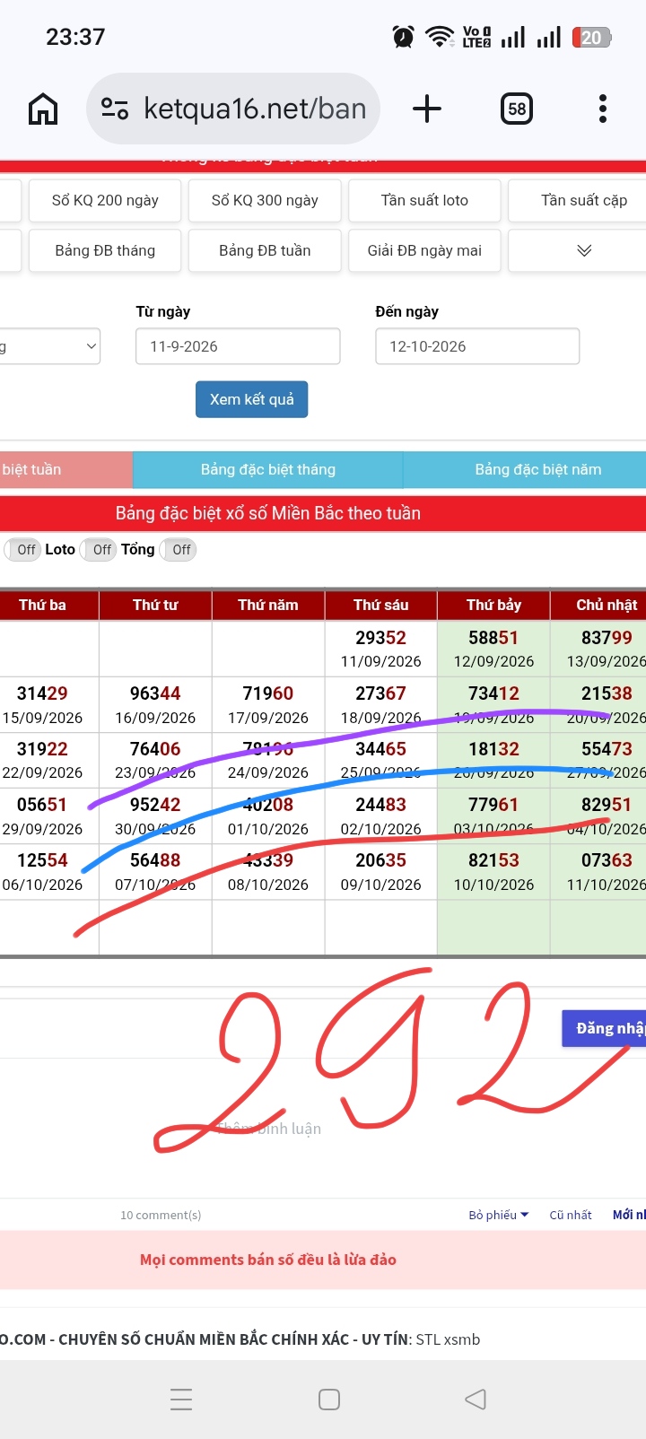The image size is (646, 1439).
Task: Toggle the Off switch after Tổng
Action: (178, 550)
